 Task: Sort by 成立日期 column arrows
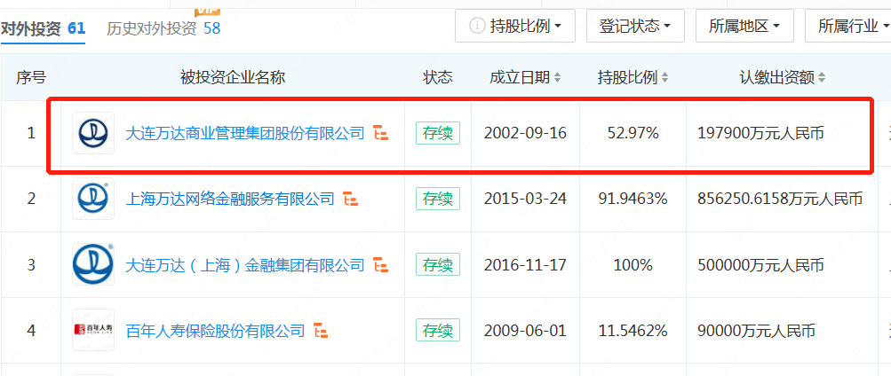558,78
